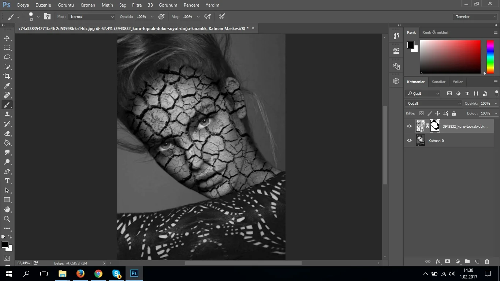Toggle lock image pixels brush icon
500x281 pixels.
(429, 113)
